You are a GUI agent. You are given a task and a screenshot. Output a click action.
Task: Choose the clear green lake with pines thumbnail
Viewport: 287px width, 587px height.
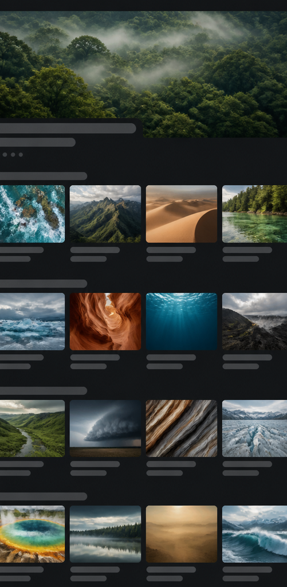[x=254, y=214]
